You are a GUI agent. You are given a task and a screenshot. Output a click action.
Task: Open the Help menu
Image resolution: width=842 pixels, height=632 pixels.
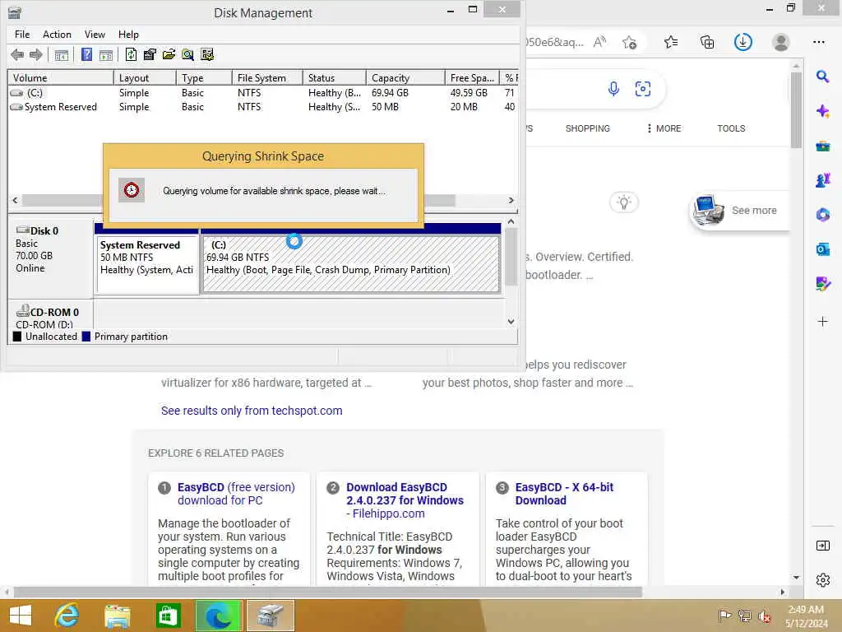click(128, 35)
